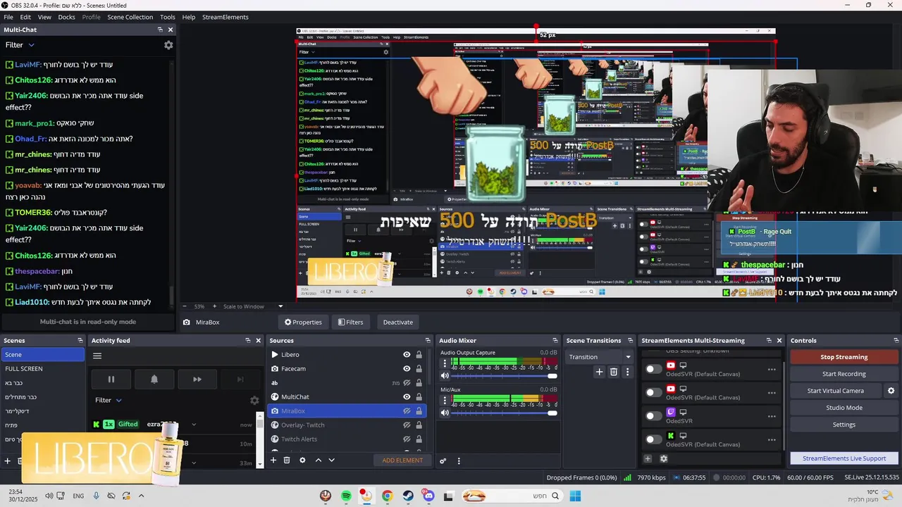Open options for Kick OdedSVR output
The image size is (902, 507).
(x=772, y=439)
